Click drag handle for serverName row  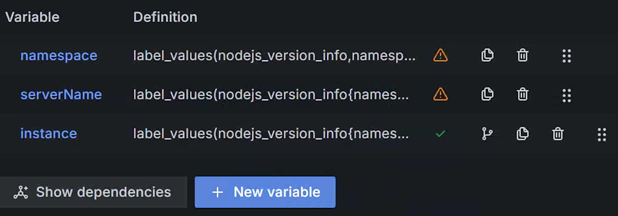[x=567, y=94]
